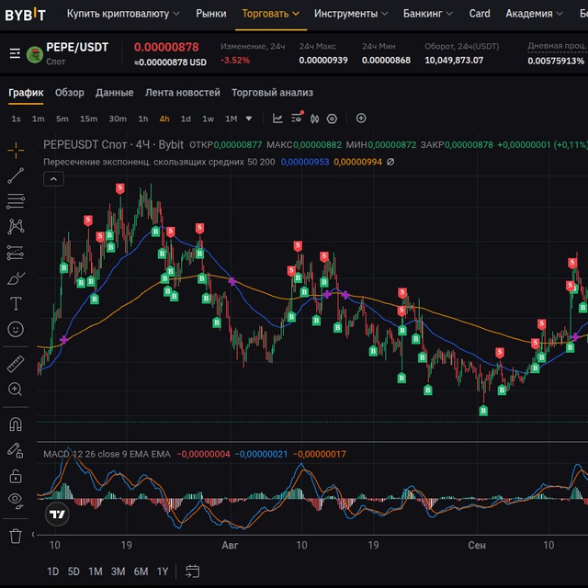Image resolution: width=588 pixels, height=588 pixels.
Task: Open Банкинг dropdown menu
Action: point(428,14)
